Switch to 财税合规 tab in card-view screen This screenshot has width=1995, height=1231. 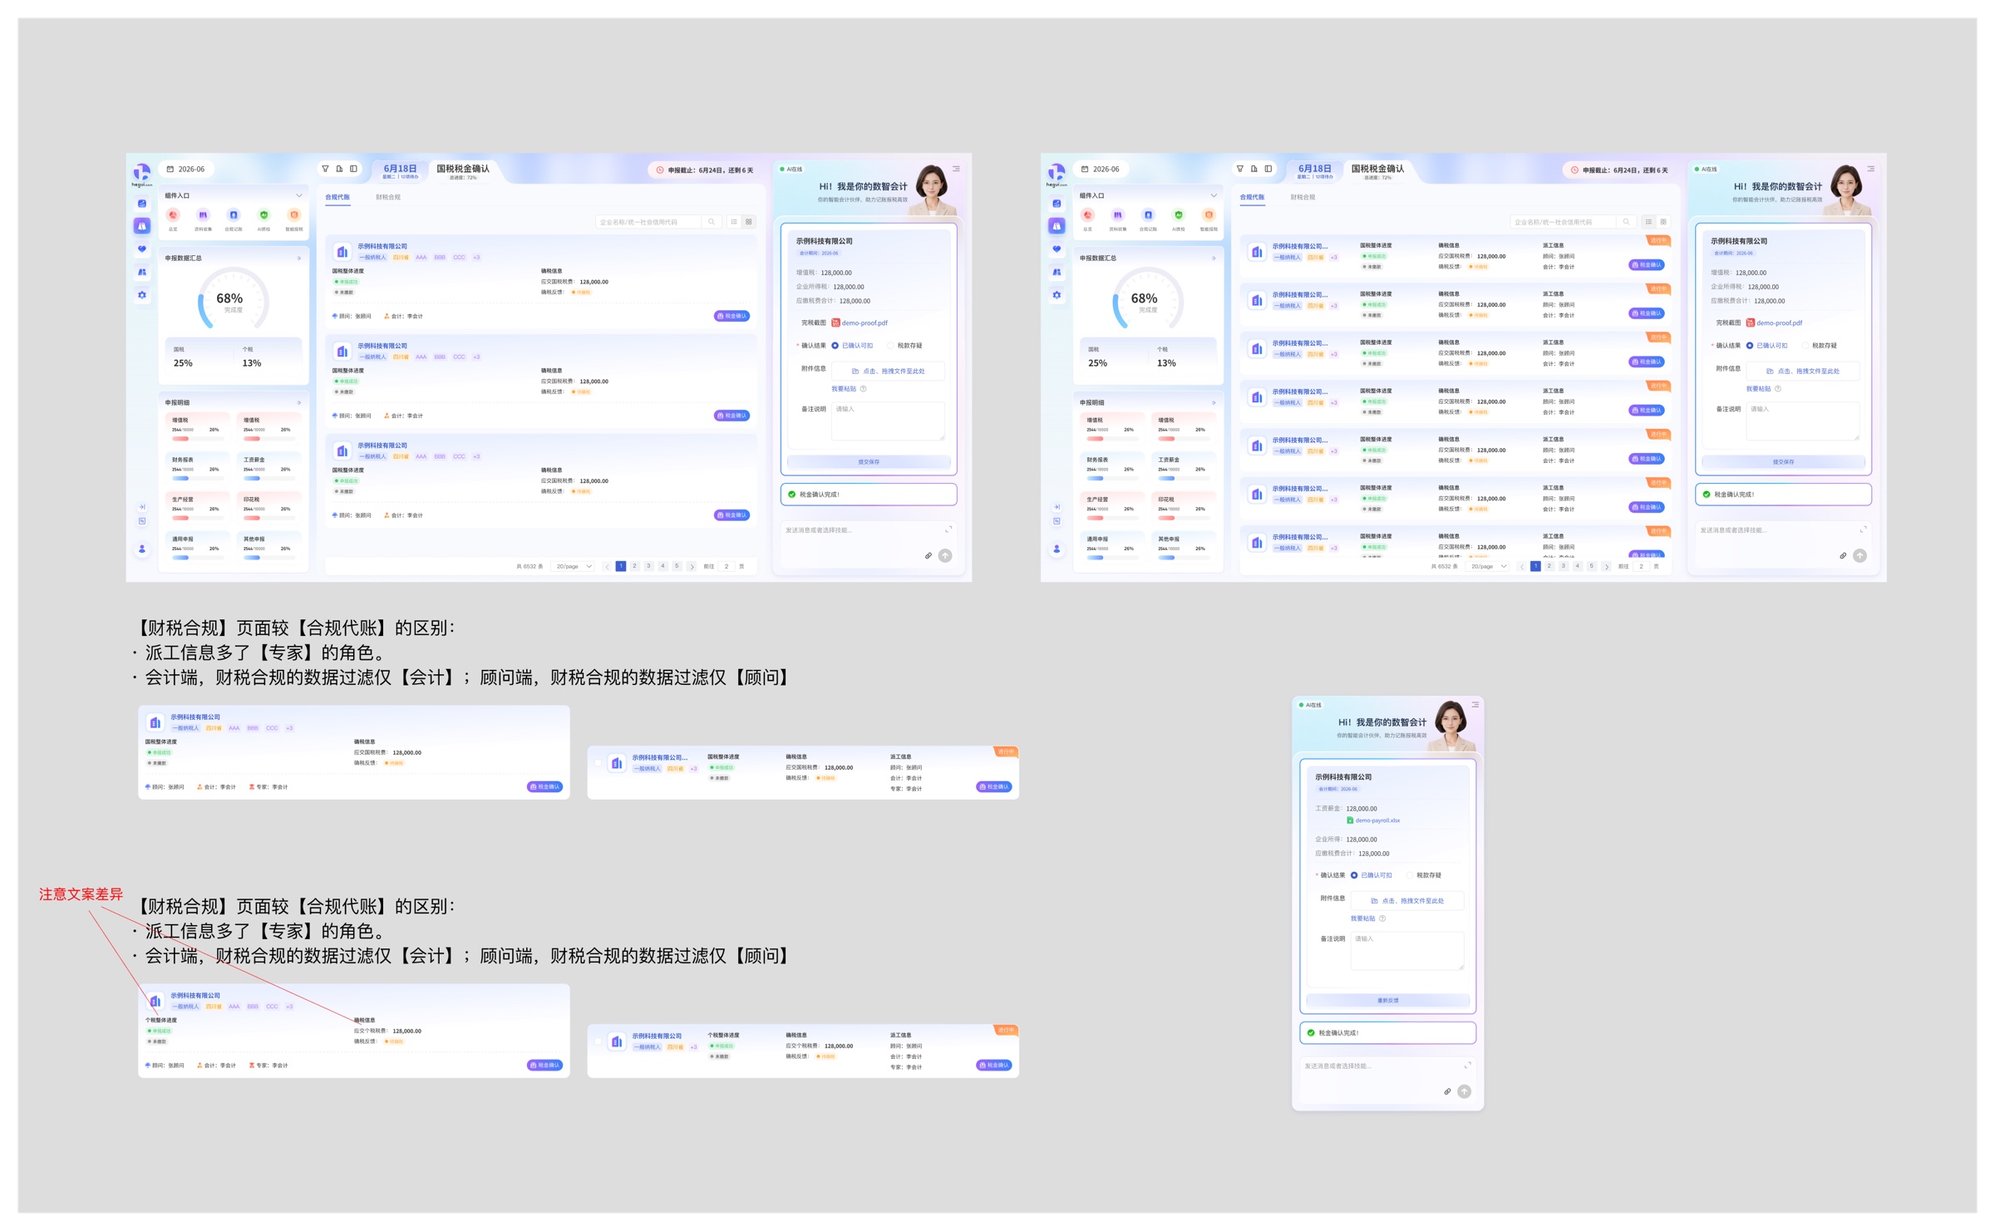pyautogui.click(x=388, y=198)
